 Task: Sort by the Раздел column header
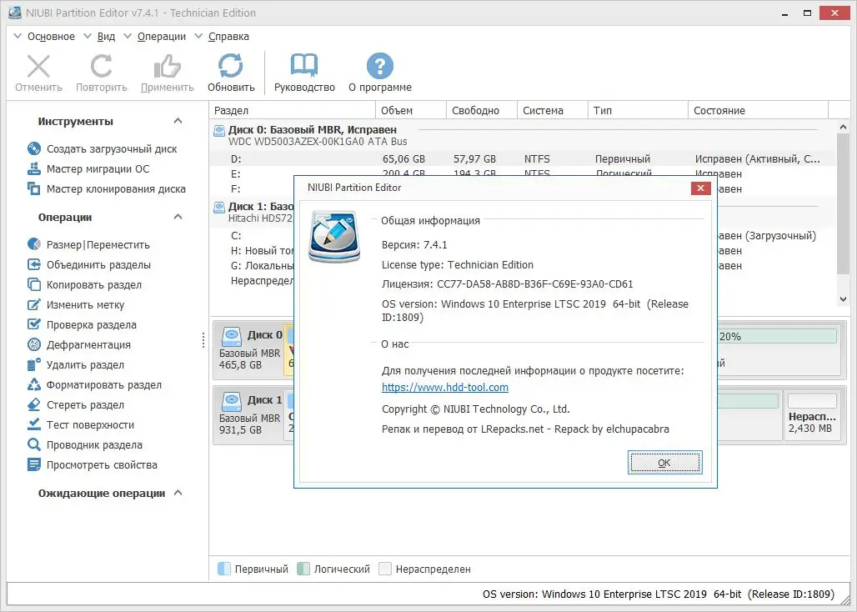(293, 110)
